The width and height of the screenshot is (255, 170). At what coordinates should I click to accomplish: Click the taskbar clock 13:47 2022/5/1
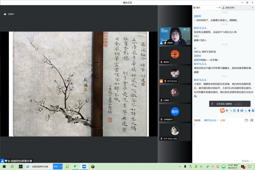tap(233, 166)
